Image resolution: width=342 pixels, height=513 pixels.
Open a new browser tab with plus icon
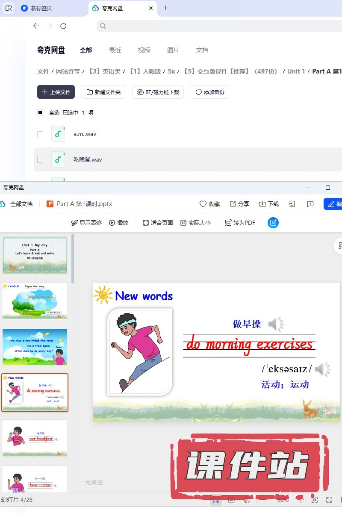tap(166, 8)
